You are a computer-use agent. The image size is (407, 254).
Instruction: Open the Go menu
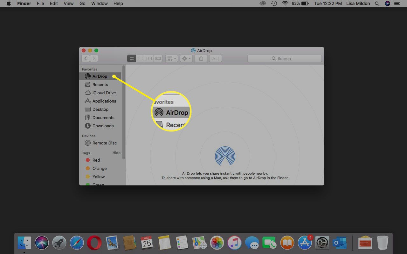(82, 3)
